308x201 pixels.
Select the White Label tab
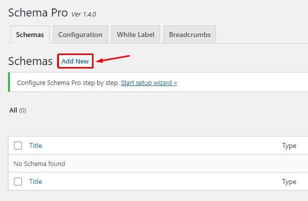tap(135, 35)
